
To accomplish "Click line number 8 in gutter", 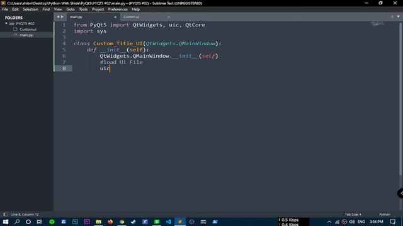I will click(x=64, y=68).
